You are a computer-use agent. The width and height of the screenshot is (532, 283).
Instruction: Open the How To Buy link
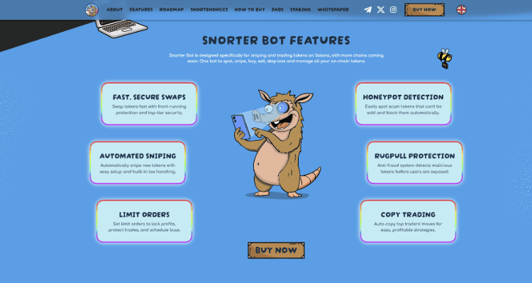[250, 10]
